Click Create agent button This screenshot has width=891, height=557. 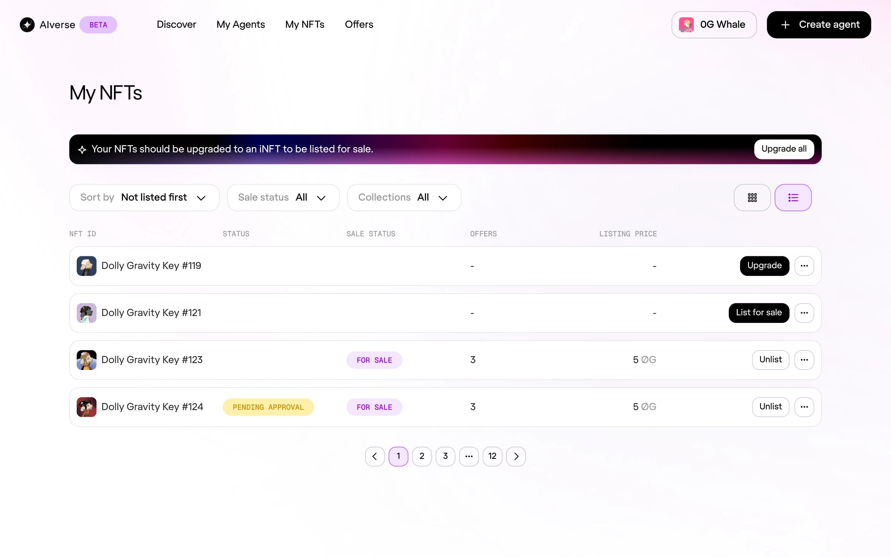coord(819,25)
